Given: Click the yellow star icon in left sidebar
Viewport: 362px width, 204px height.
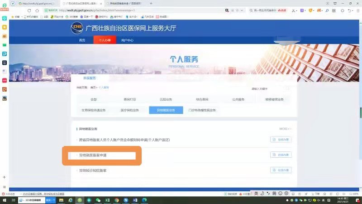Looking at the screenshot, I should click(x=5, y=27).
